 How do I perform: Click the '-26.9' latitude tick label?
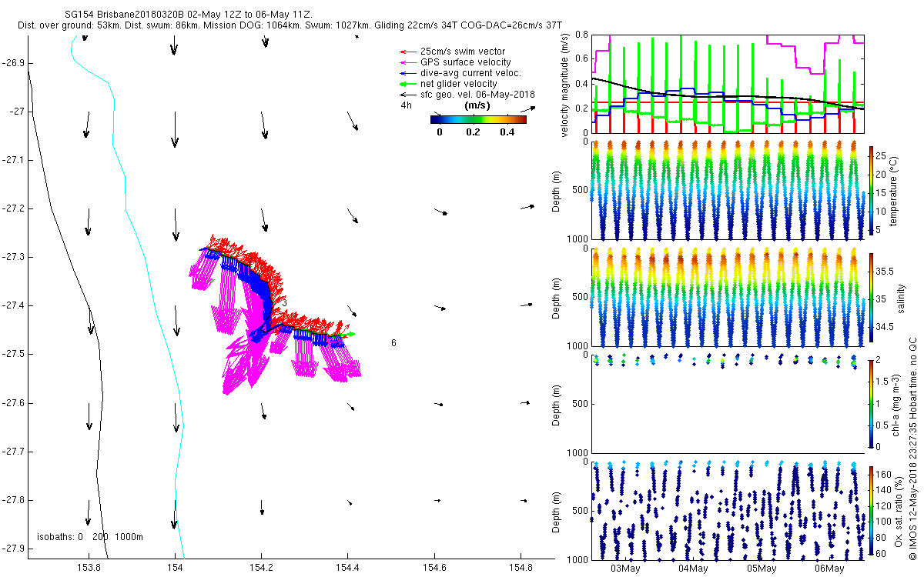pos(13,62)
